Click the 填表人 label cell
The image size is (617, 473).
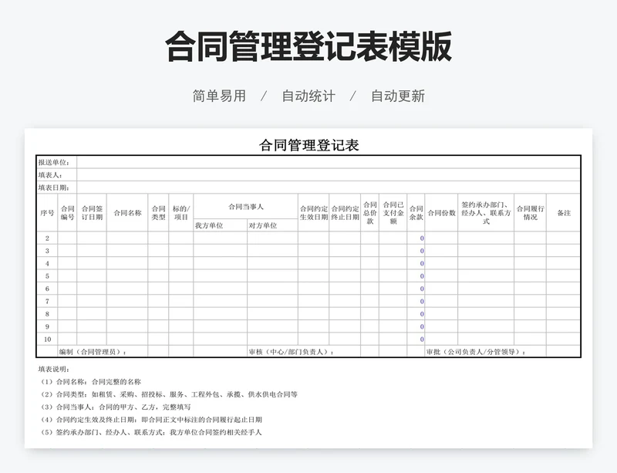coord(56,175)
